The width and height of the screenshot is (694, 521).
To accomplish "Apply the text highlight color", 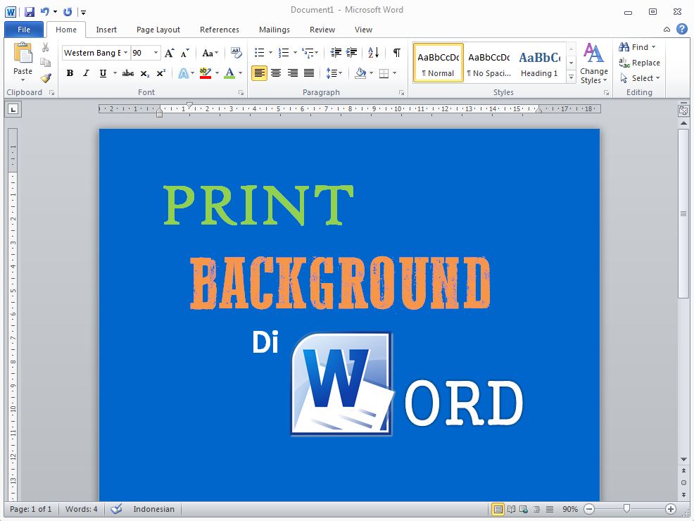I will 206,73.
